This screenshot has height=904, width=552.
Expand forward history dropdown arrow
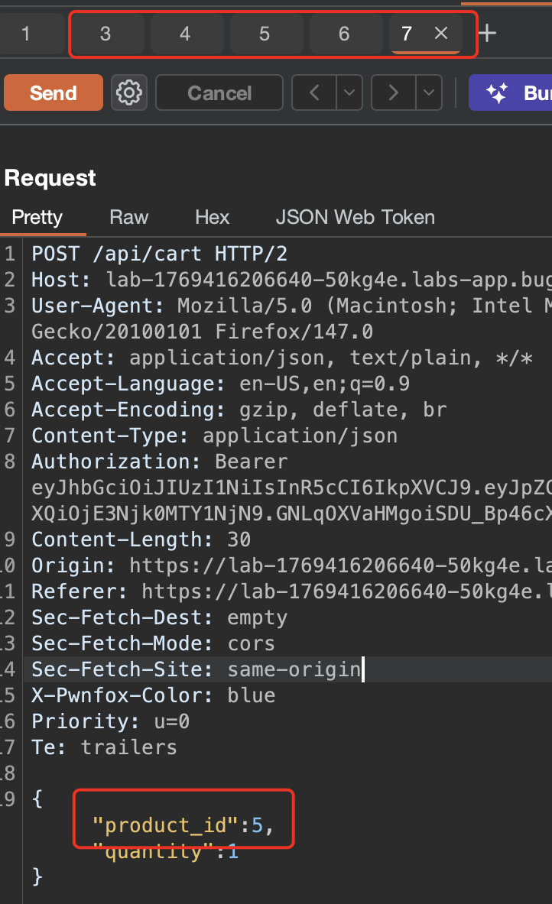coord(429,93)
